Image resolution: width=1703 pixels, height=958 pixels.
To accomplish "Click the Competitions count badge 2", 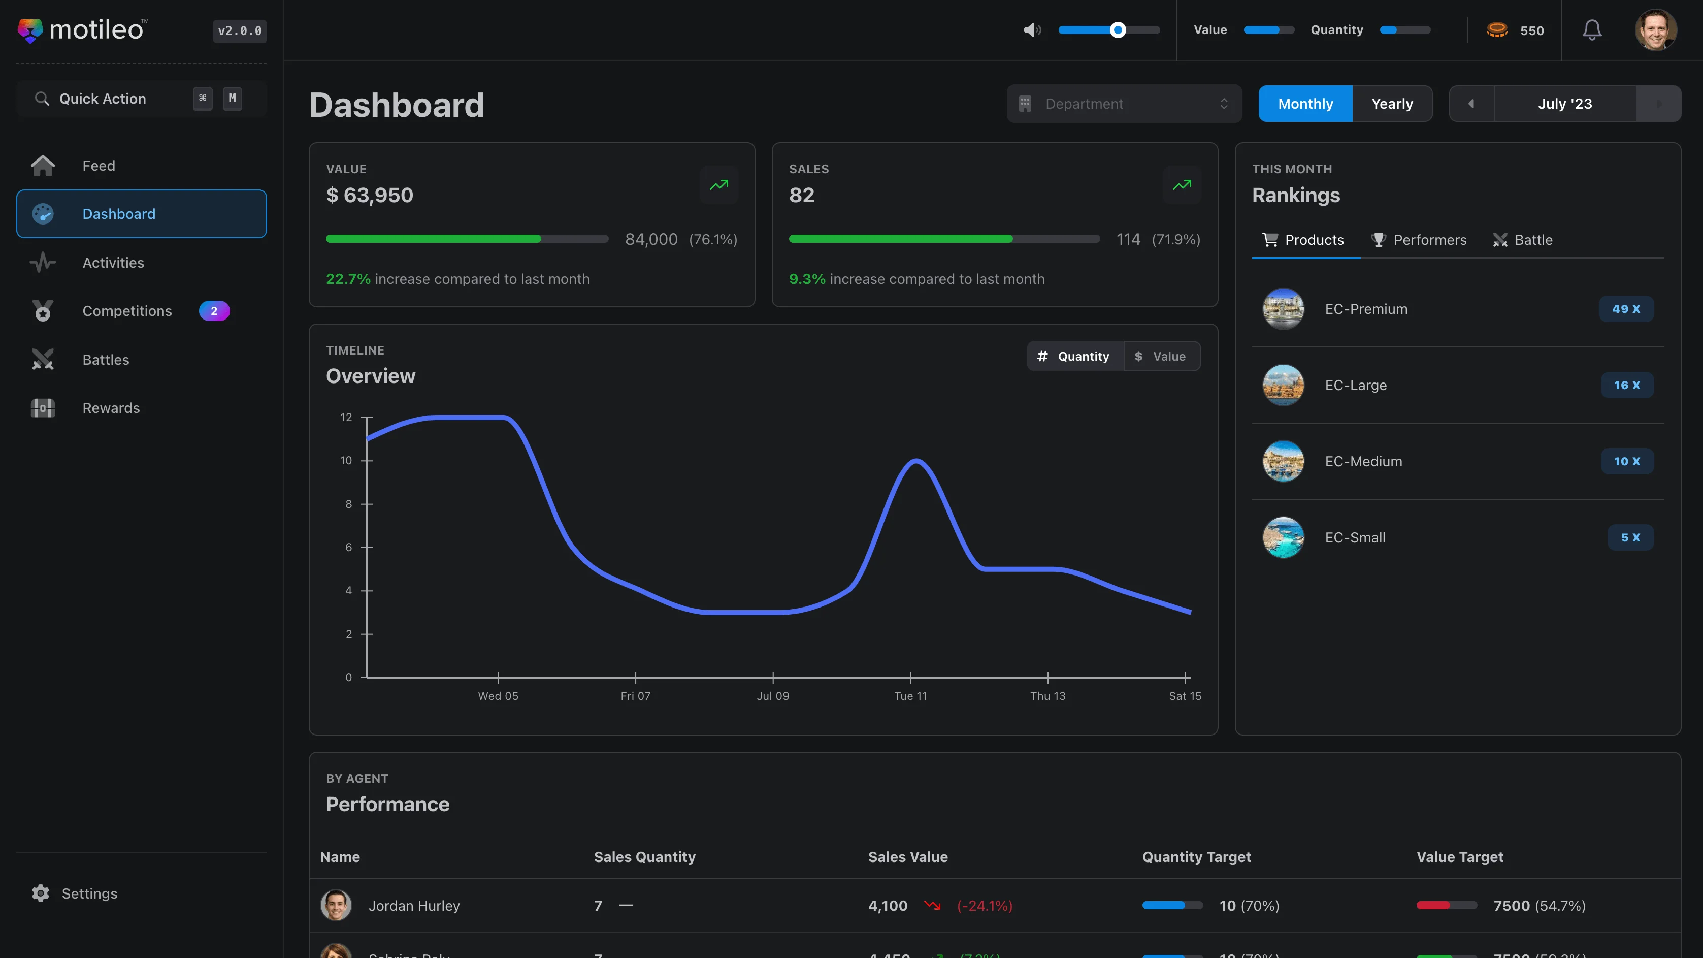I will tap(214, 311).
